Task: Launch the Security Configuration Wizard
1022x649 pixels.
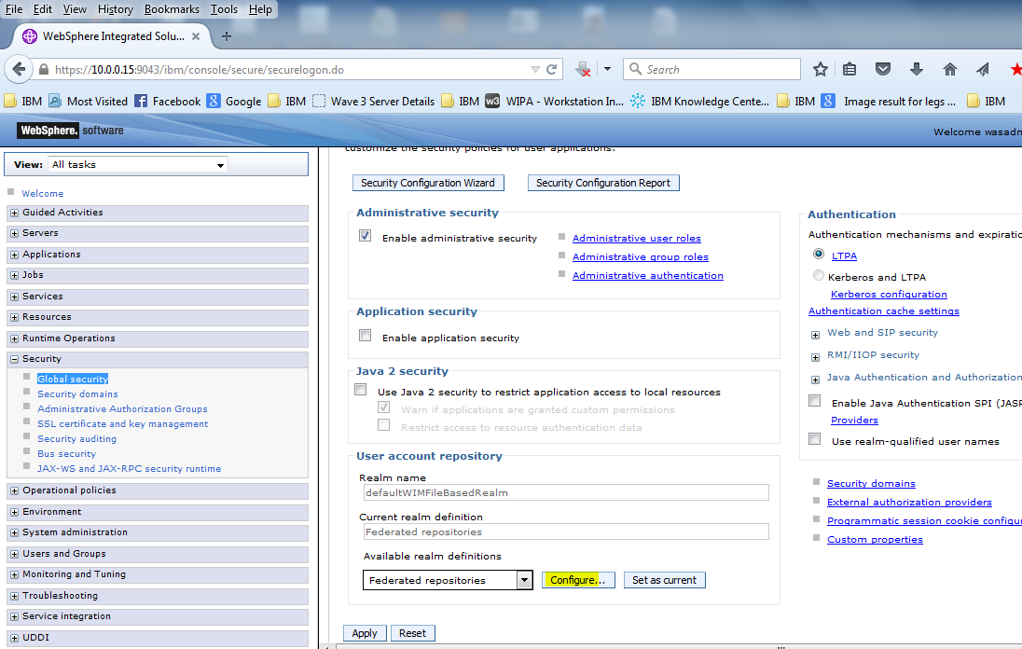Action: tap(428, 183)
